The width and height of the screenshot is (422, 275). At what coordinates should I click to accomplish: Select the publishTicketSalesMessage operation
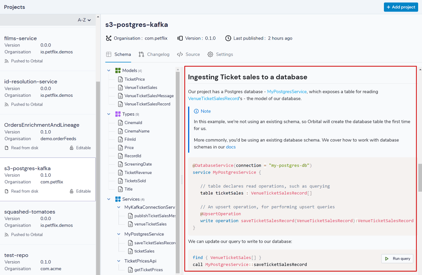[152, 216]
